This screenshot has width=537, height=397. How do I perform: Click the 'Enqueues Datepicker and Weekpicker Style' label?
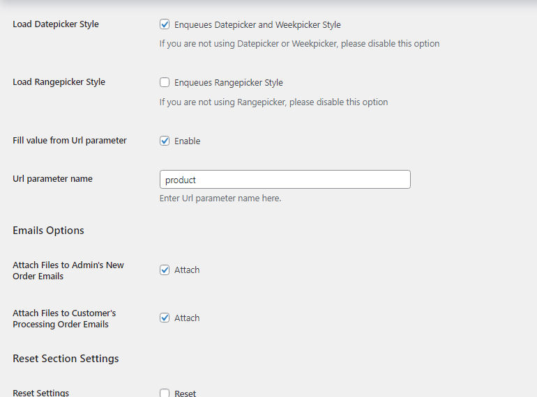pyautogui.click(x=257, y=25)
